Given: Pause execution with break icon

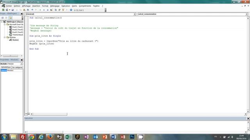Looking at the screenshot, I should click(x=44, y=10).
